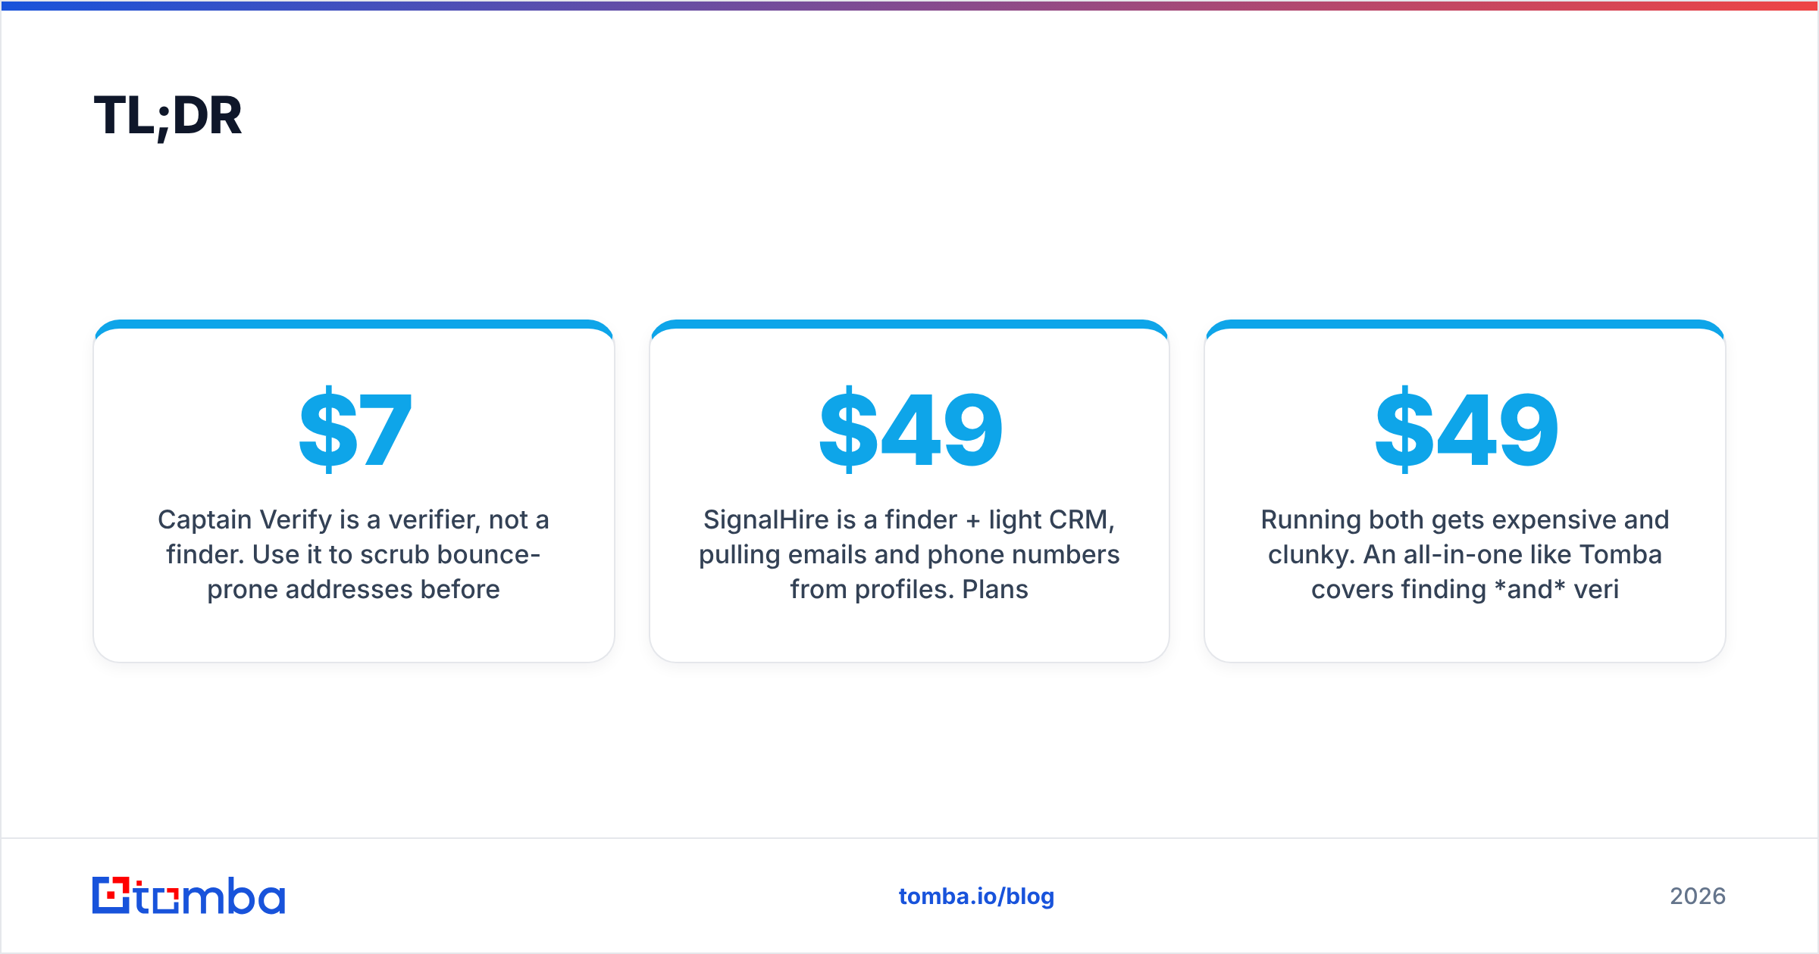
Task: Click the 2026 year label
Action: click(x=1698, y=896)
